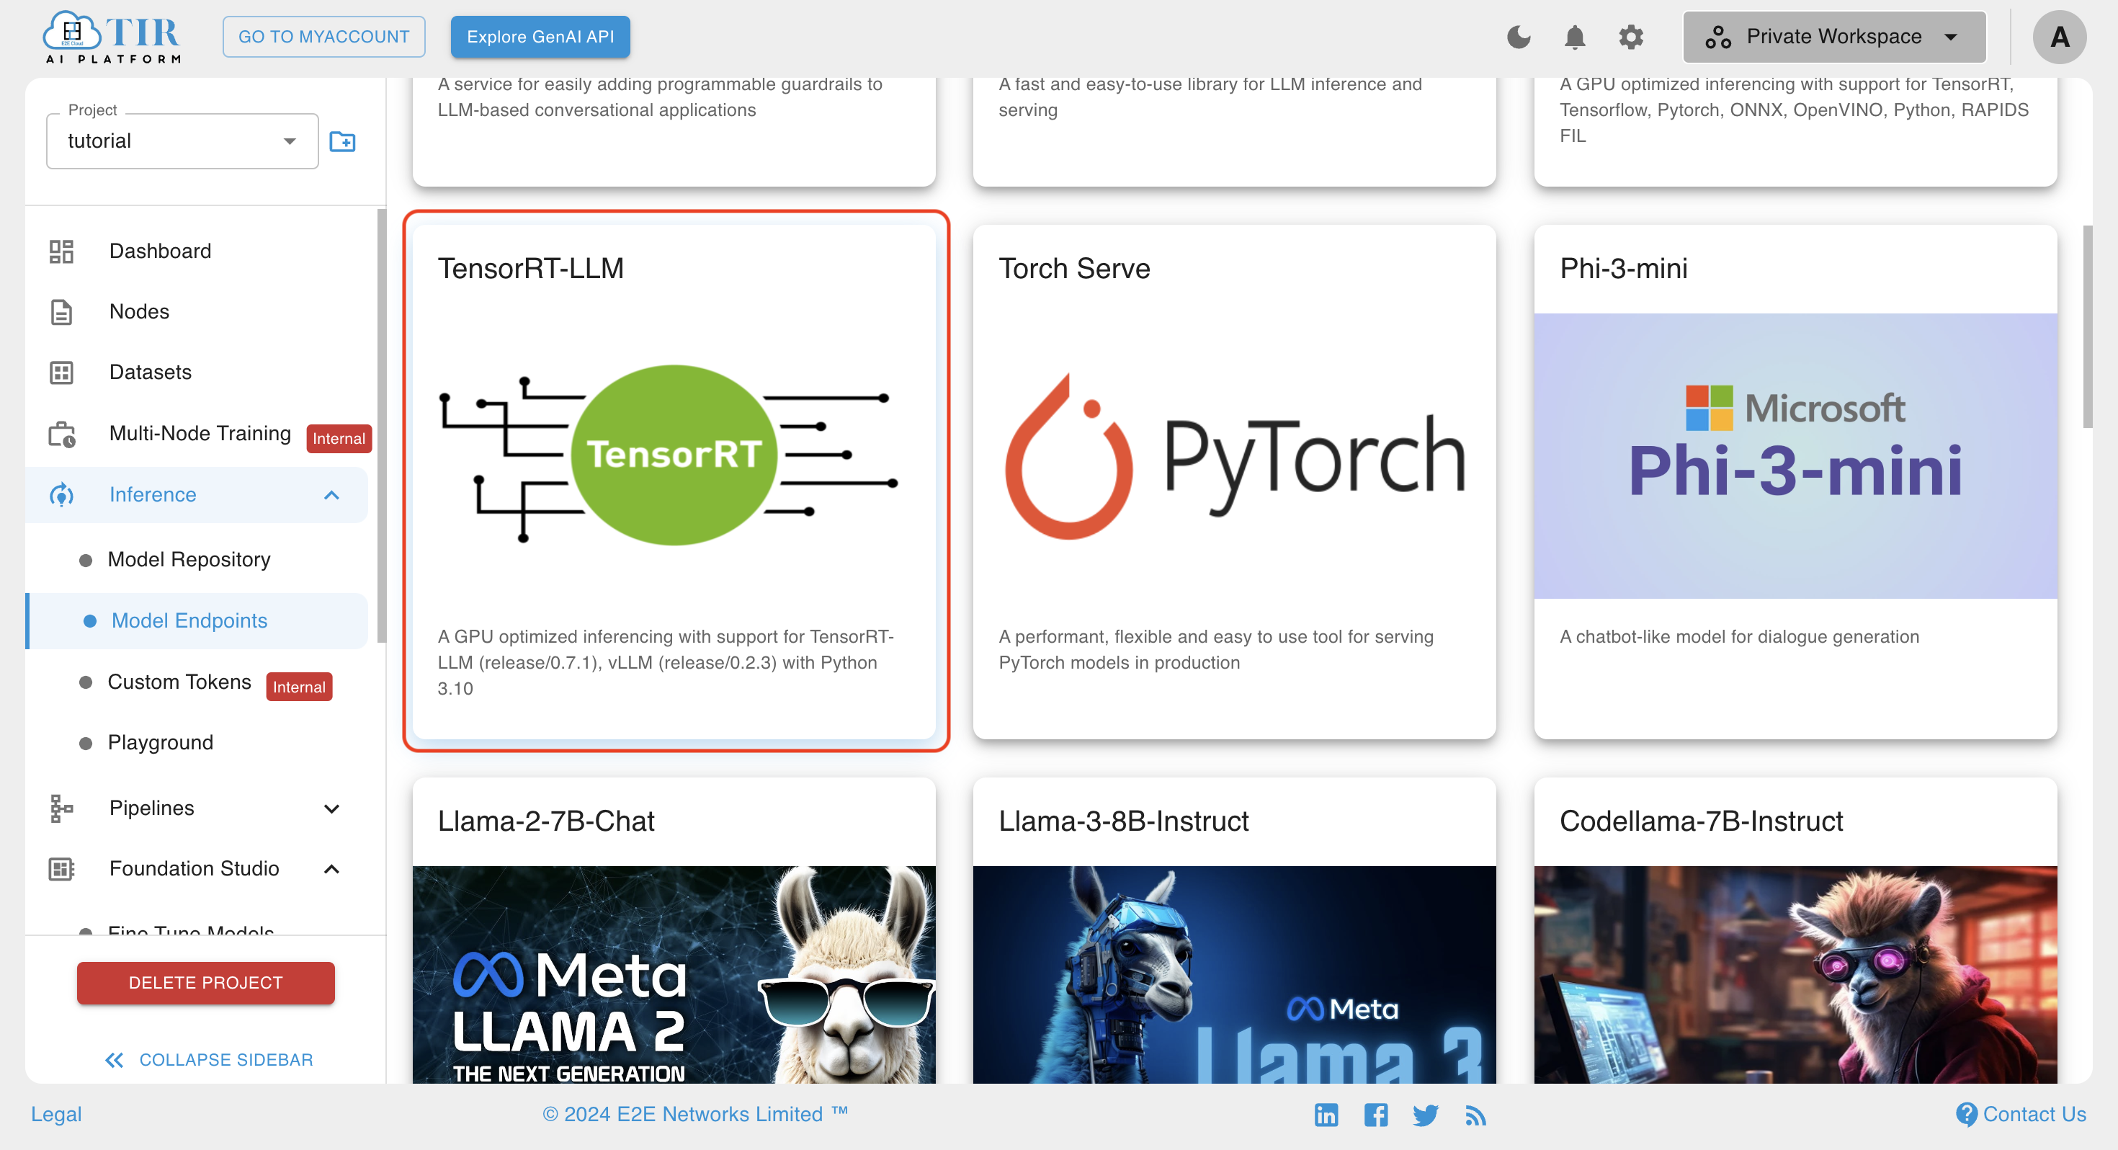The height and width of the screenshot is (1150, 2118).
Task: Click the Meta Llama 3 image
Action: [x=1234, y=974]
